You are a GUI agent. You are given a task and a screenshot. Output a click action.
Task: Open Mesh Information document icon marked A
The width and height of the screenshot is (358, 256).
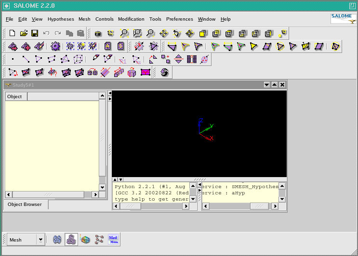click(x=107, y=46)
